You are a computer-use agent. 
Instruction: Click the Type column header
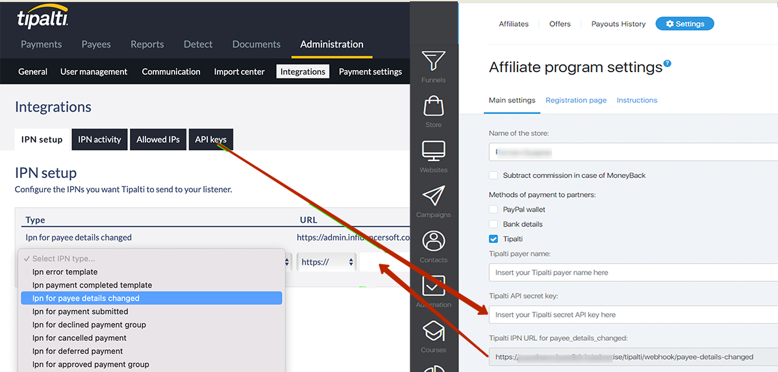coord(35,219)
